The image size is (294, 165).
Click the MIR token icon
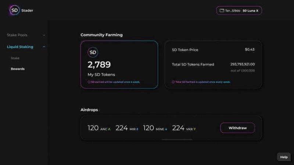[137, 129]
